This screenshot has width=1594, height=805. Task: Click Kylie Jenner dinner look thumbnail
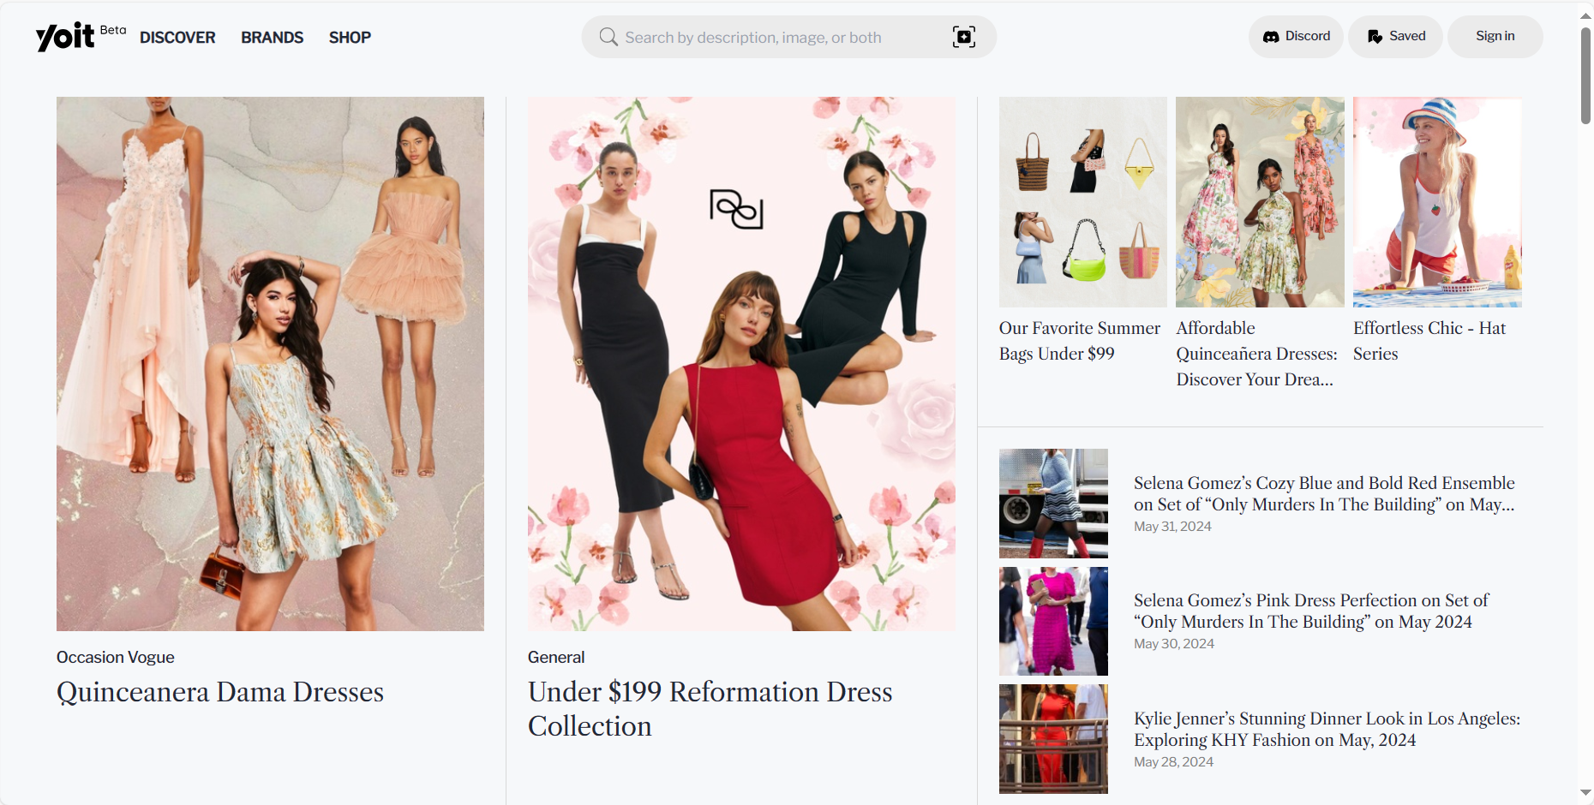coord(1053,738)
